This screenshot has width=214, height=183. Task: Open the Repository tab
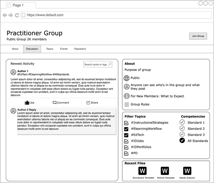(80, 49)
